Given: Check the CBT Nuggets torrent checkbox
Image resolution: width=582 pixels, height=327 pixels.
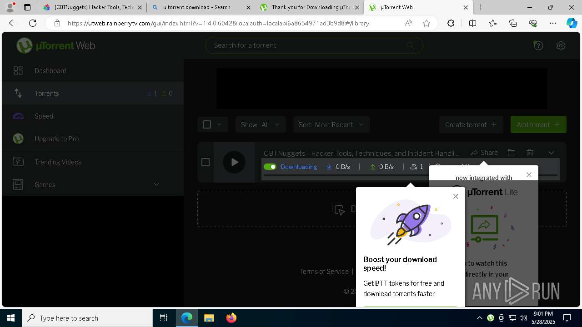Looking at the screenshot, I should (x=206, y=162).
